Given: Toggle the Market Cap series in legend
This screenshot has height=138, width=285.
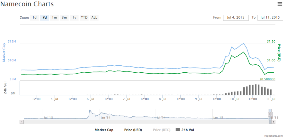Looking at the screenshot, I should (101, 130).
